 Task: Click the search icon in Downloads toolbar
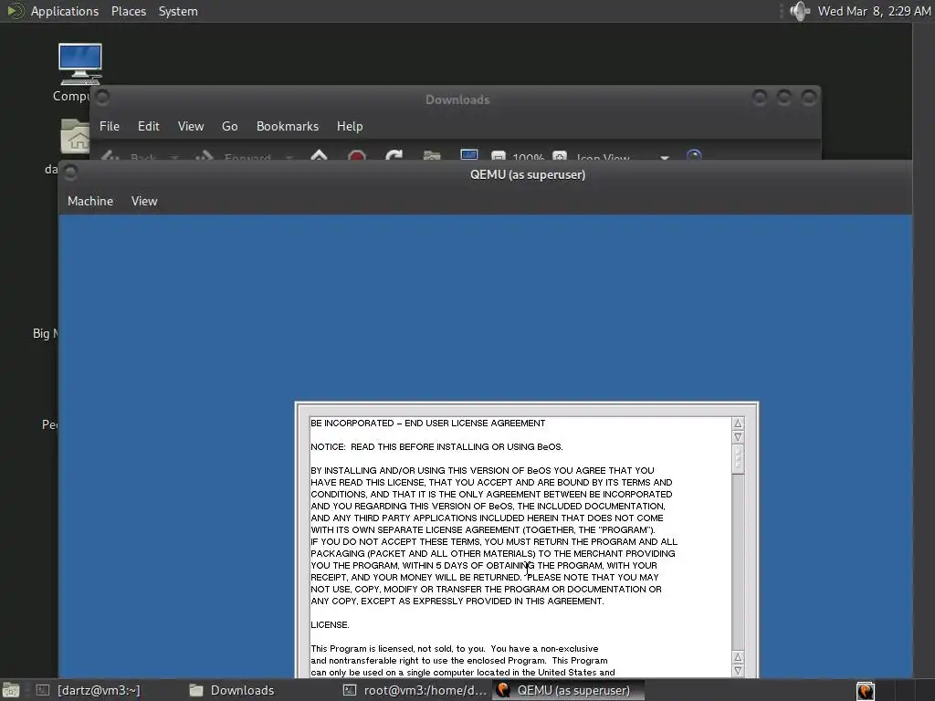click(694, 155)
